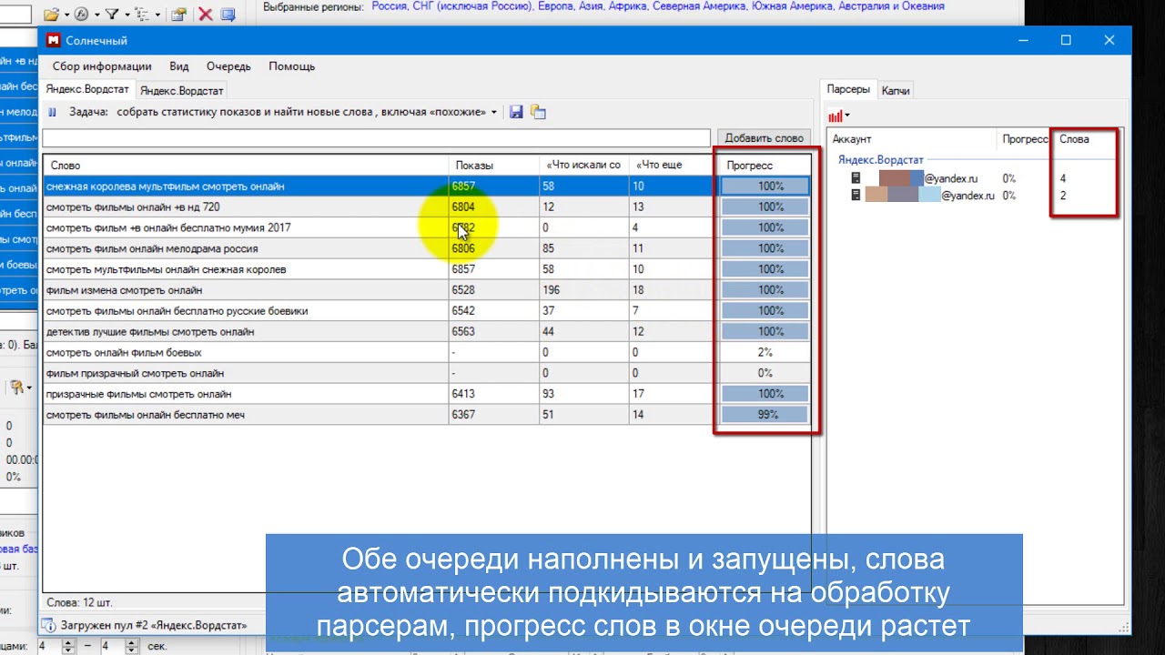Open the task type dropdown arrow

point(494,113)
